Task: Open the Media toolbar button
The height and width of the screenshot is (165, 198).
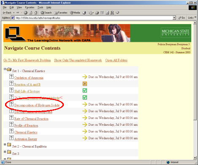Action: point(75,13)
